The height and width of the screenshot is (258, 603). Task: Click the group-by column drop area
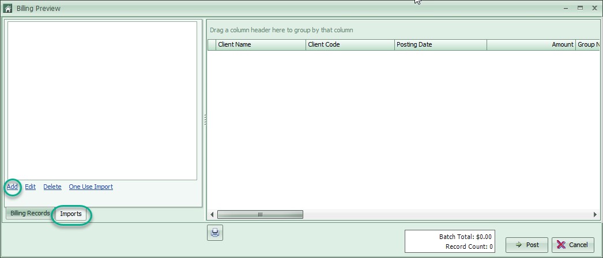tap(404, 30)
